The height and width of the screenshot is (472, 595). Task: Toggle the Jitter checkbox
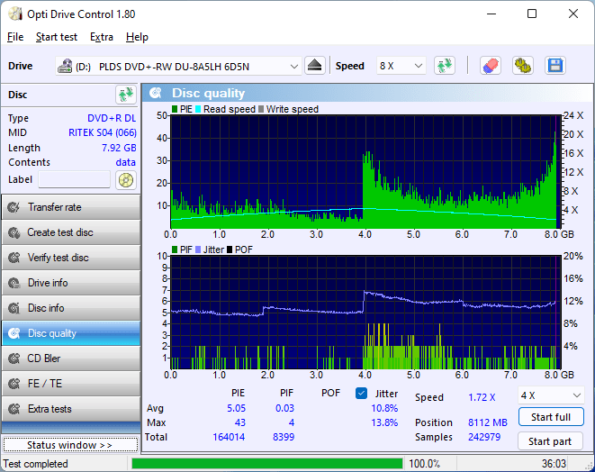362,394
